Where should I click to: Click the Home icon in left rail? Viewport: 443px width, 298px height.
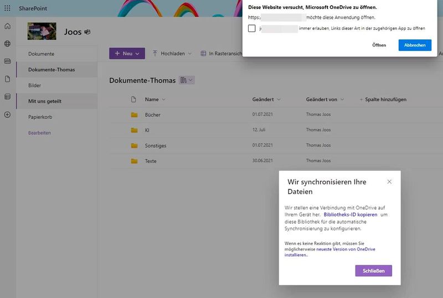click(x=8, y=26)
